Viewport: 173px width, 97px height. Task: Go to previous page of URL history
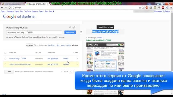(x=71, y=72)
